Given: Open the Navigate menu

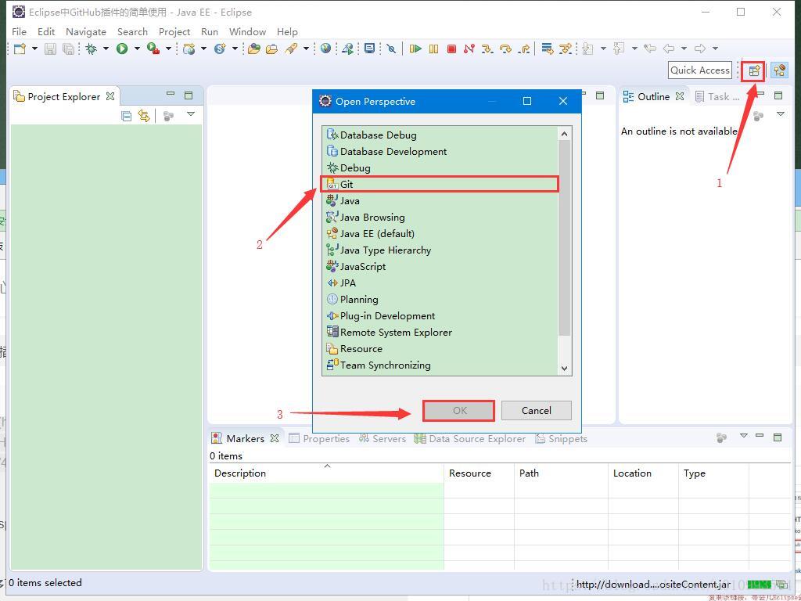Looking at the screenshot, I should (86, 31).
